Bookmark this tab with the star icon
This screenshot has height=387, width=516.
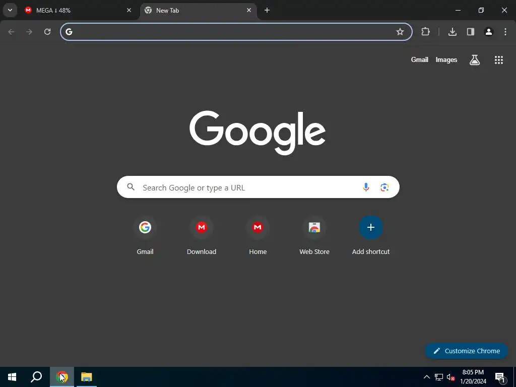tap(400, 32)
